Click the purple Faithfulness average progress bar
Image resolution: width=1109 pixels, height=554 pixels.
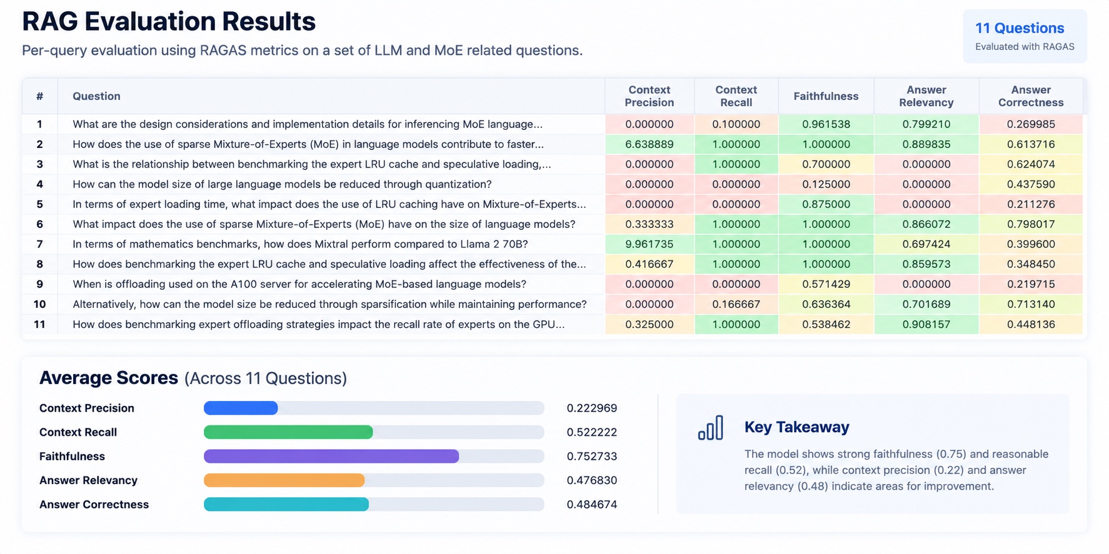tap(374, 456)
